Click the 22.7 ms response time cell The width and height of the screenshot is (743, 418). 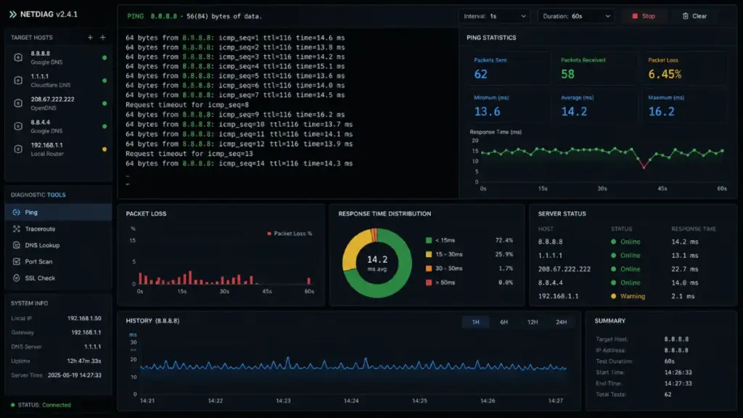(x=685, y=269)
